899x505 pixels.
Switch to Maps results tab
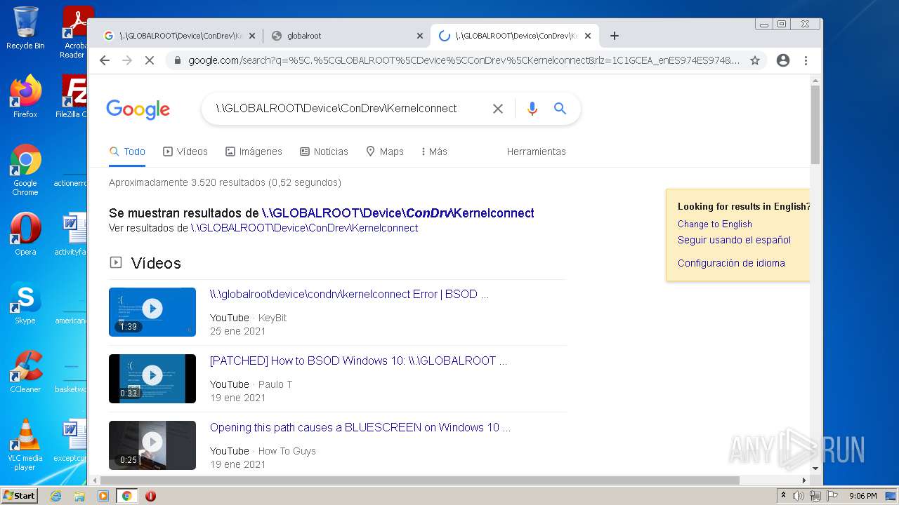[385, 151]
